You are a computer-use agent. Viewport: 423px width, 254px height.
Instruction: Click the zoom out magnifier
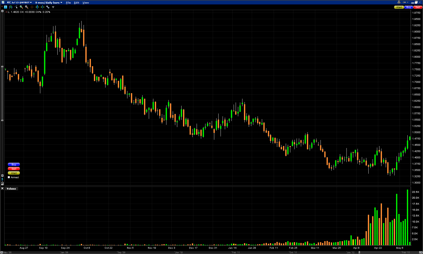[27, 7]
